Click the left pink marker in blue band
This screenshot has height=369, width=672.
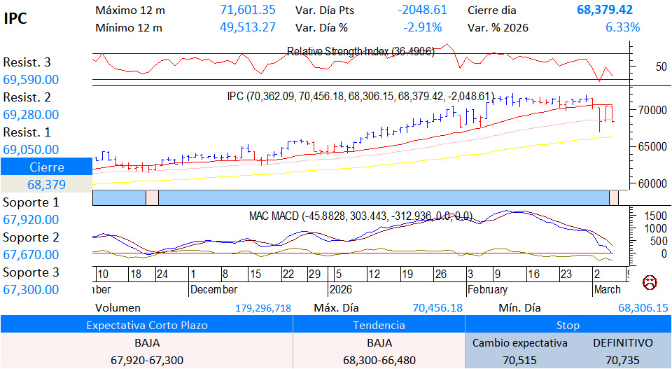tap(152, 197)
